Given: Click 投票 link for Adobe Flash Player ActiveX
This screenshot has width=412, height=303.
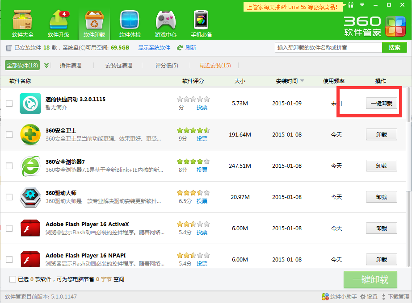Looking at the screenshot, I should (x=202, y=232).
